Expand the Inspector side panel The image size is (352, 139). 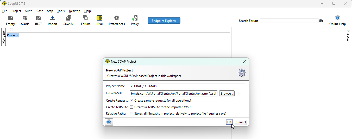pos(348,36)
